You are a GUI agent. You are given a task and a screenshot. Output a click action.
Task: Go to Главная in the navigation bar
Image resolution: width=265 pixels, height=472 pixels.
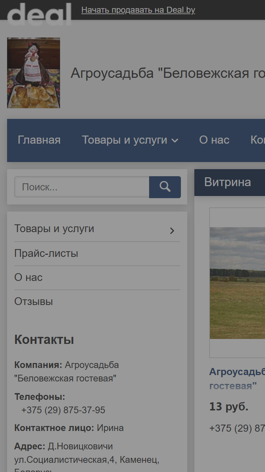point(39,140)
